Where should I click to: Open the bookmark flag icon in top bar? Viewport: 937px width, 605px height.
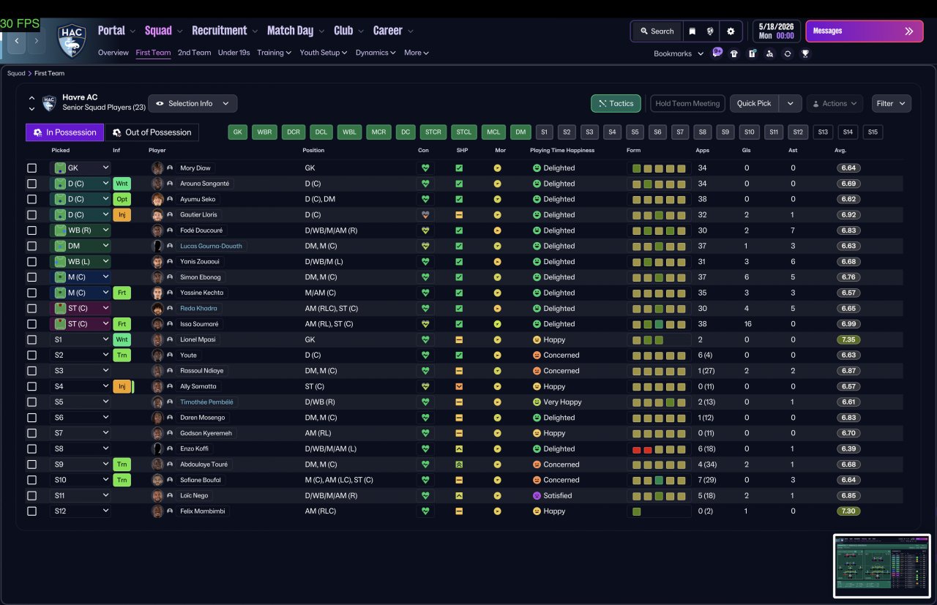pos(692,31)
